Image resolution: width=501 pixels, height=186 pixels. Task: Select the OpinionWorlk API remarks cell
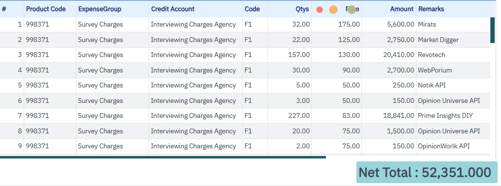(x=453, y=146)
